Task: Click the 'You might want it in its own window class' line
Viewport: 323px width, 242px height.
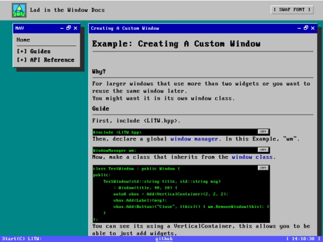Action: (163, 99)
